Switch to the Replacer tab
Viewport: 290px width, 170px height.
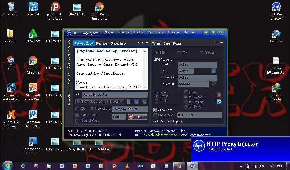pos(102,43)
